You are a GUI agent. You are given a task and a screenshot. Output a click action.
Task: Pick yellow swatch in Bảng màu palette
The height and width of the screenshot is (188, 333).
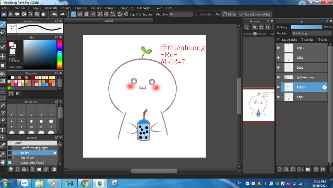point(50,78)
